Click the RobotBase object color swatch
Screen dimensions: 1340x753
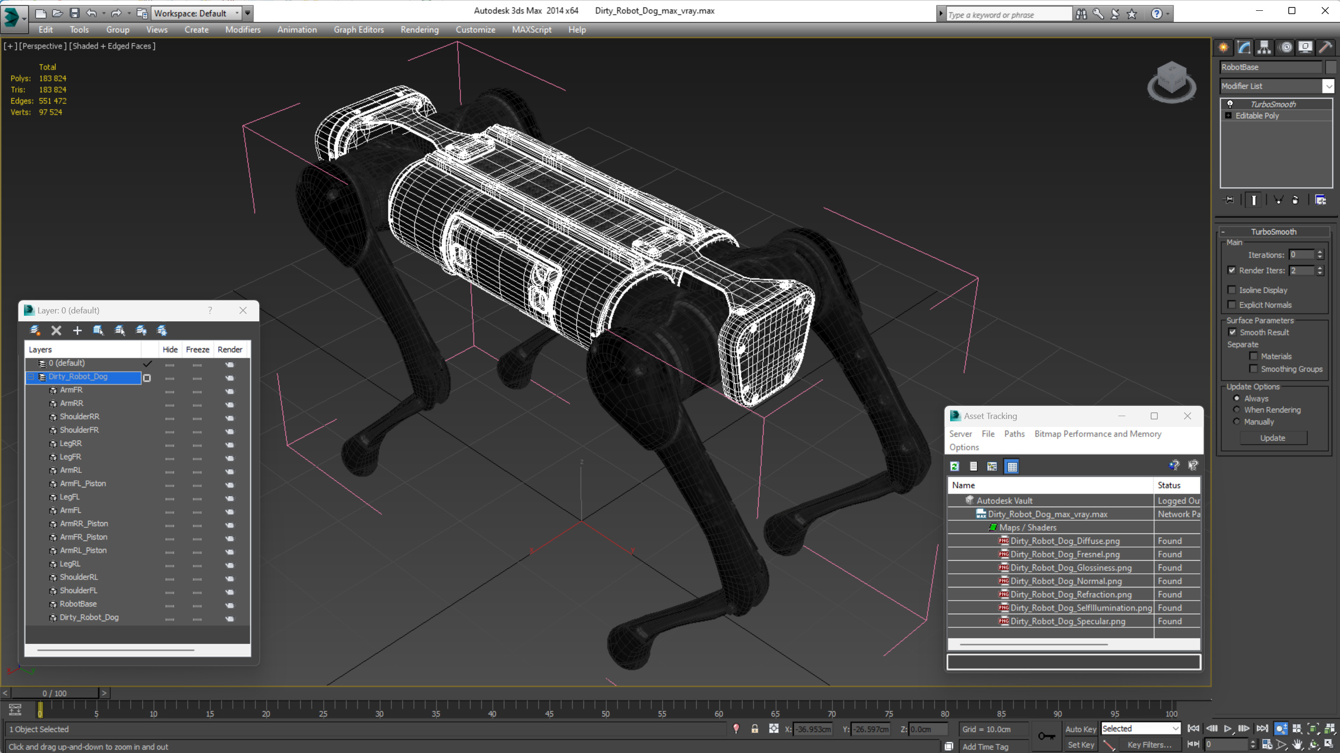pos(1331,67)
